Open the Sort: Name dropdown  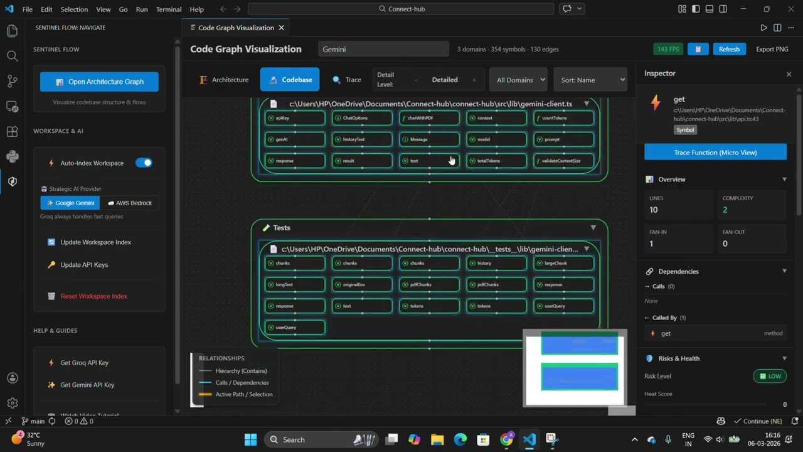[591, 80]
